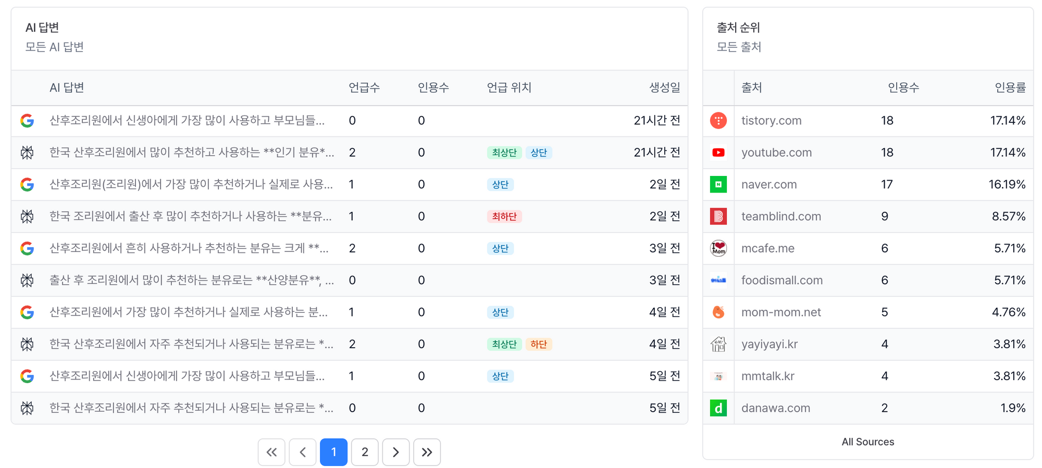Image resolution: width=1042 pixels, height=468 pixels.
Task: Jump to first page with double arrow
Action: pyautogui.click(x=271, y=452)
